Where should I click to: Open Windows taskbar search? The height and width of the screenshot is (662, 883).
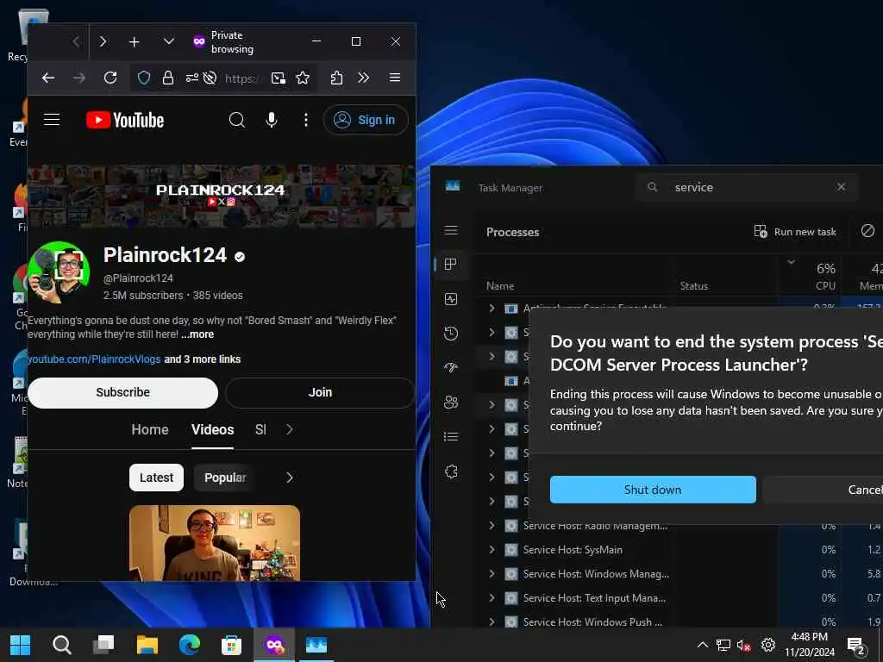tap(62, 645)
